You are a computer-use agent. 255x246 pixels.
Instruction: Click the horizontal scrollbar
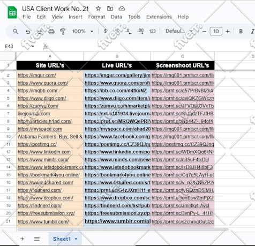click(x=123, y=229)
